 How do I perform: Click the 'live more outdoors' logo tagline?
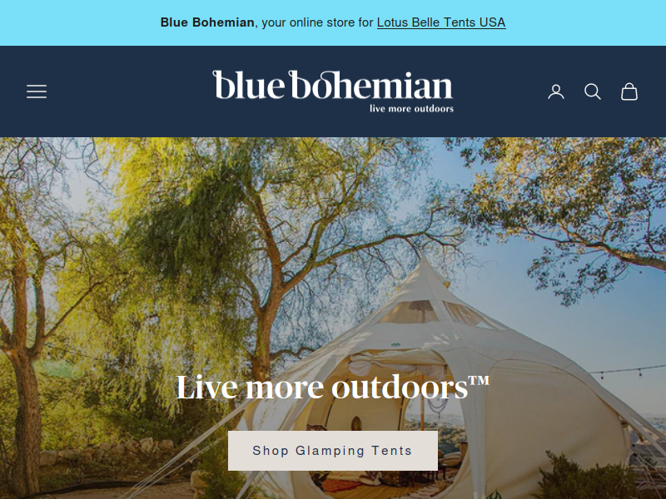411,109
